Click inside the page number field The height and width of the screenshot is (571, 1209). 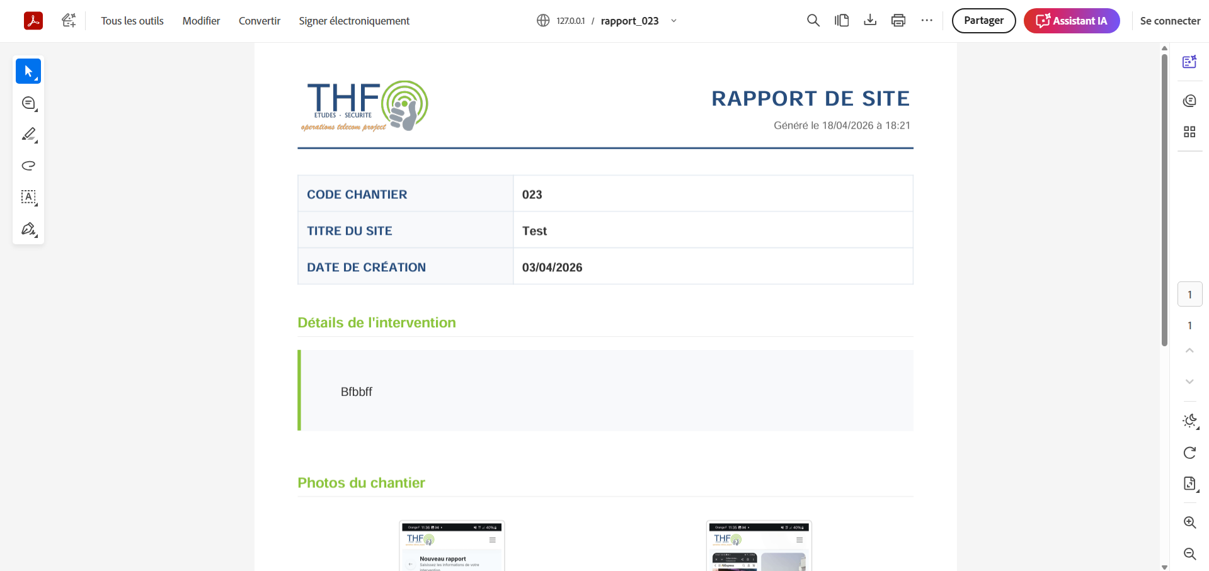1189,293
